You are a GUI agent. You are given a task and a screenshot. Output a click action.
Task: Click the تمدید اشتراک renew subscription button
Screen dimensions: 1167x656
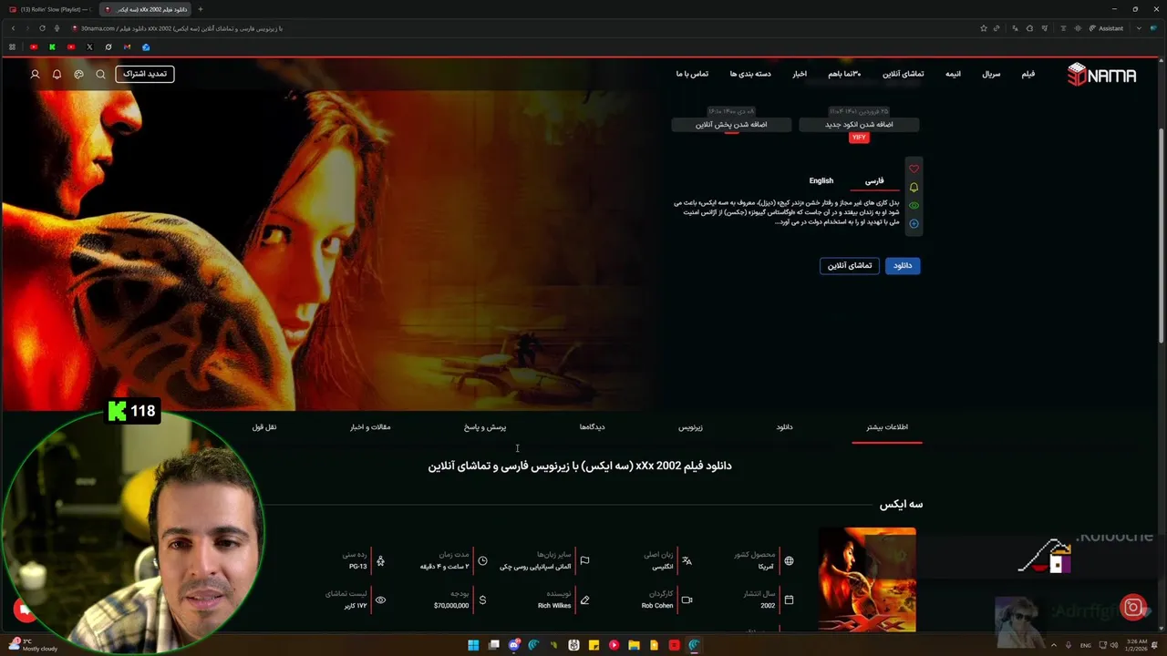pos(145,74)
